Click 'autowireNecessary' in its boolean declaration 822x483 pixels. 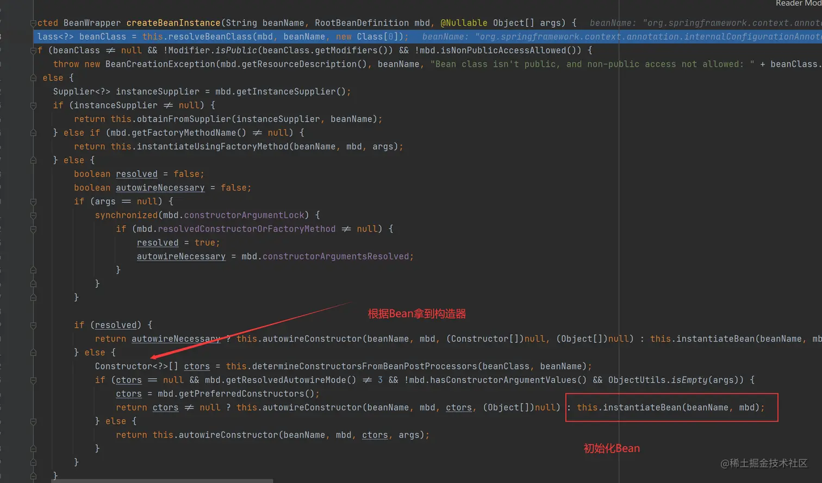pyautogui.click(x=160, y=187)
